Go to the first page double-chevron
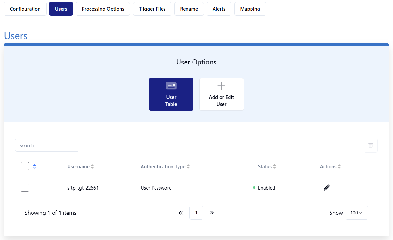Image resolution: width=393 pixels, height=240 pixels. point(181,213)
